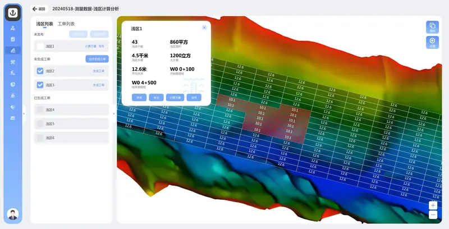This screenshot has width=449, height=229.
Task: Click the 860平方 area value
Action: [x=179, y=42]
